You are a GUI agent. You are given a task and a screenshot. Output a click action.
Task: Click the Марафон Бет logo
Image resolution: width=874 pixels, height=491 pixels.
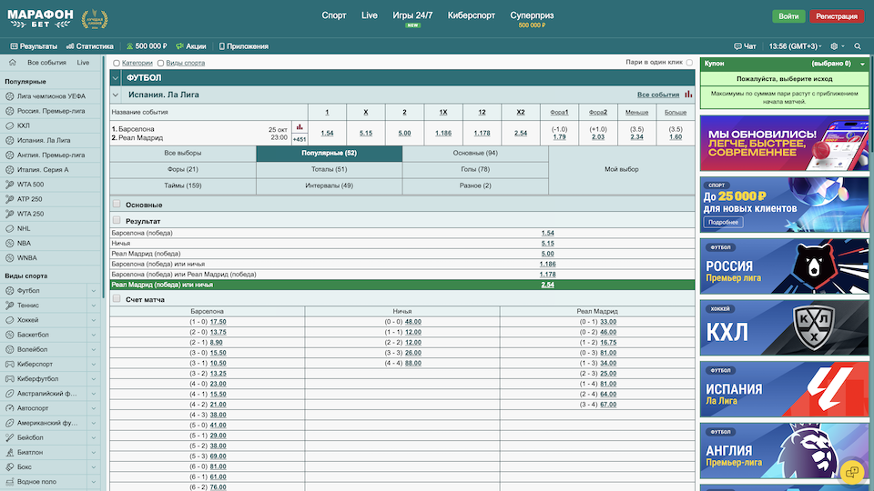(40, 18)
